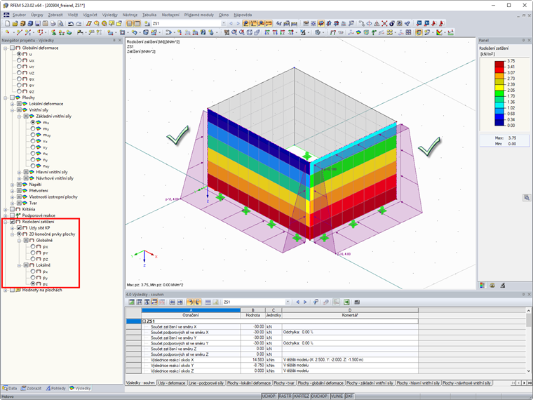Click the magnifier button at right edge of viewport
The height and width of the screenshot is (400, 533).
coord(527,198)
